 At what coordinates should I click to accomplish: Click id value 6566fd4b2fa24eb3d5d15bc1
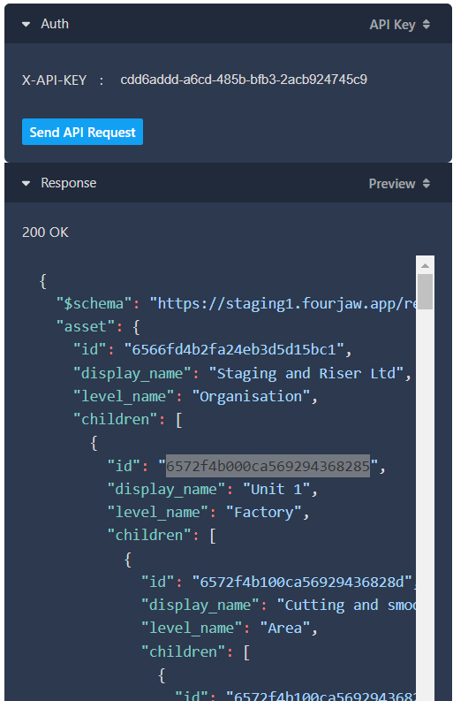pyautogui.click(x=234, y=349)
